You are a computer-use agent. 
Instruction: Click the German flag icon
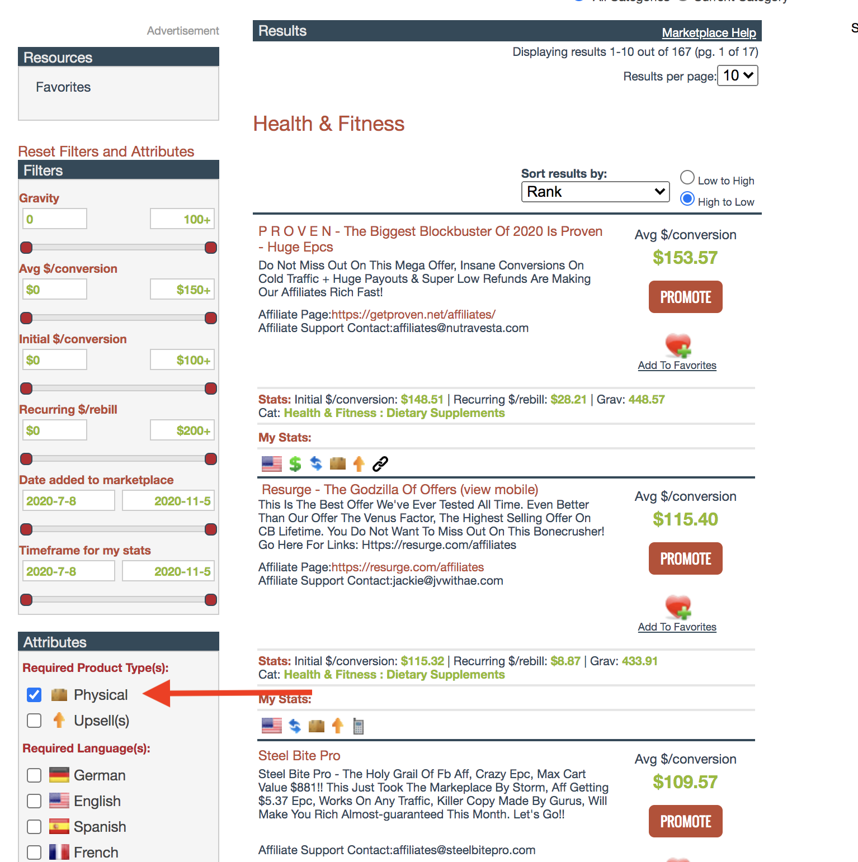(59, 775)
